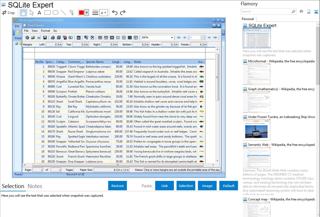Screen dimensions: 320x217
Task: Expand the line width dropdown showing 4
Action: 103,13
